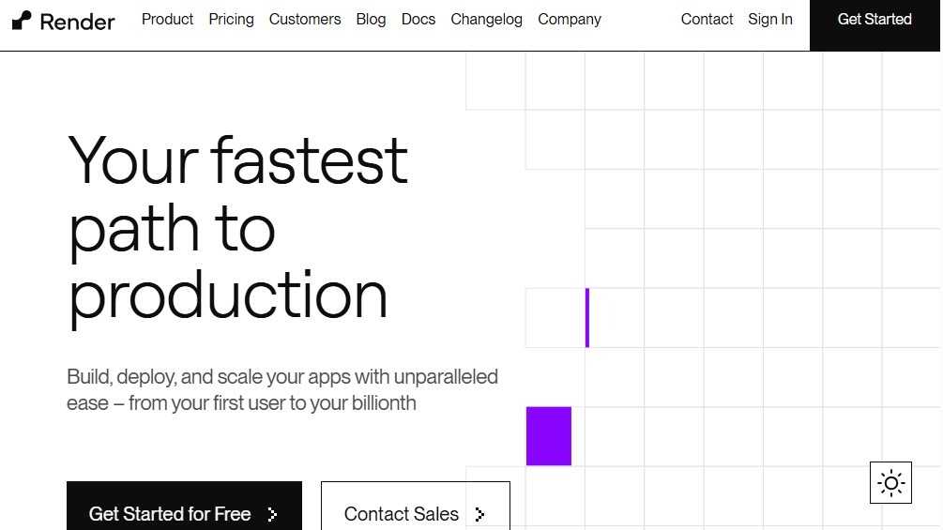Expand the Company menu
Image resolution: width=943 pixels, height=530 pixels.
point(570,19)
